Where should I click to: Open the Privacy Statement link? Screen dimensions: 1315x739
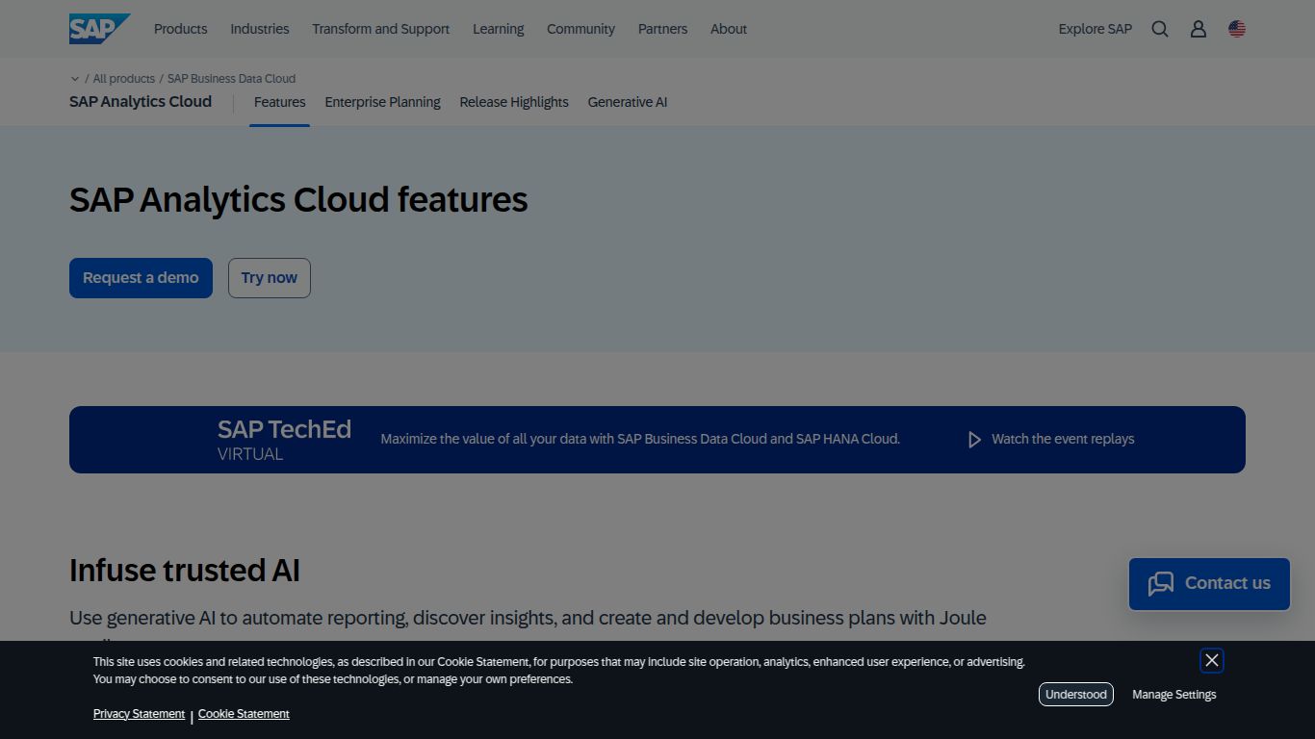click(139, 713)
